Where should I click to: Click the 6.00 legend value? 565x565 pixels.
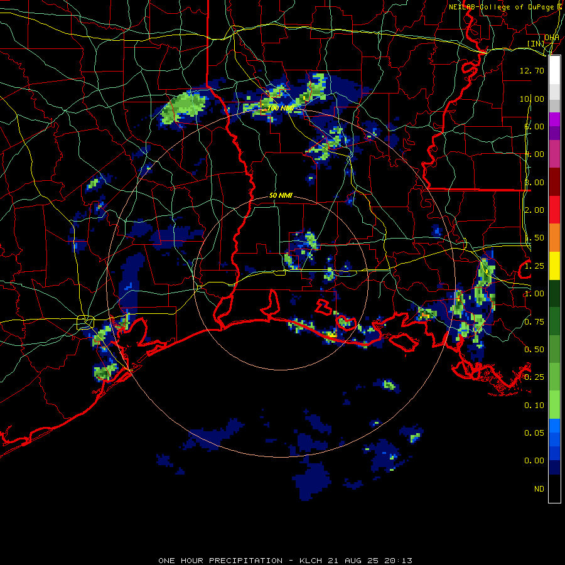534,126
